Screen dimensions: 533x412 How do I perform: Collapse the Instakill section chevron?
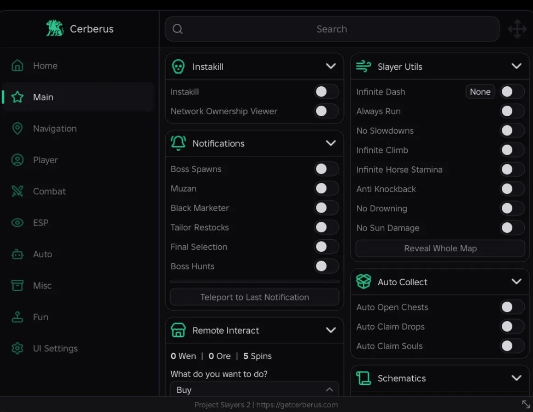(x=331, y=66)
